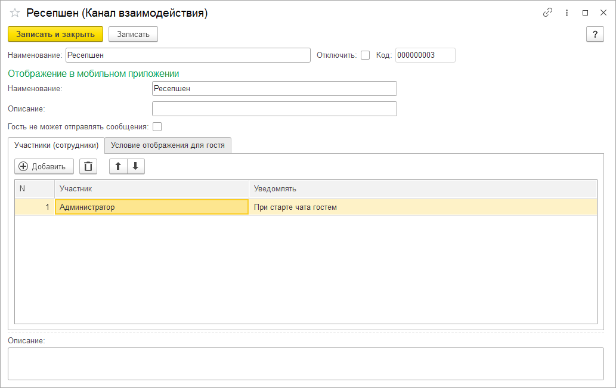This screenshot has height=388, width=616.
Task: Open the three-dot more actions menu
Action: tap(567, 13)
